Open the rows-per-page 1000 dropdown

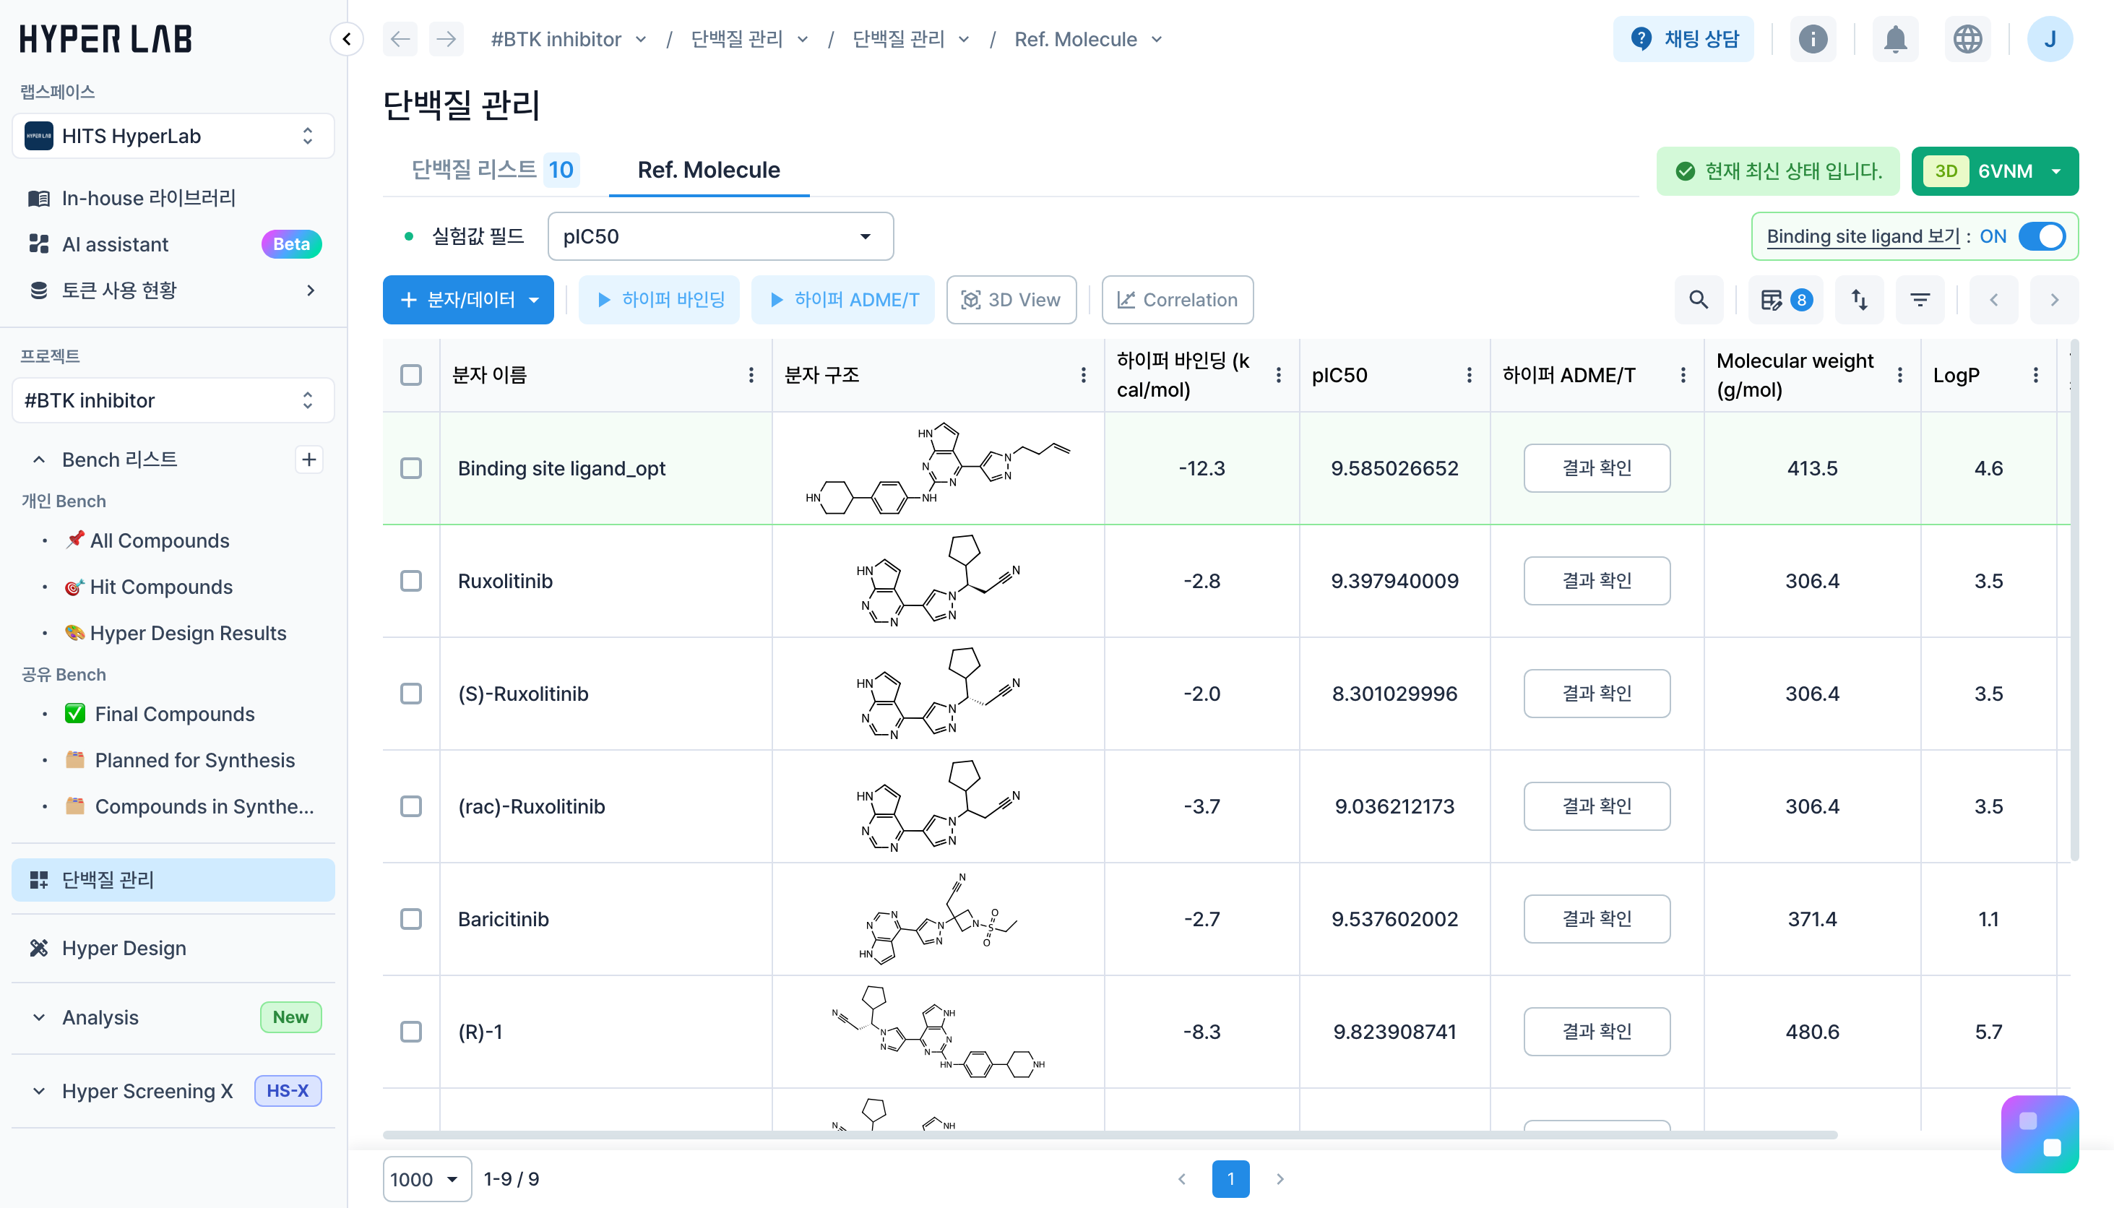pyautogui.click(x=426, y=1179)
